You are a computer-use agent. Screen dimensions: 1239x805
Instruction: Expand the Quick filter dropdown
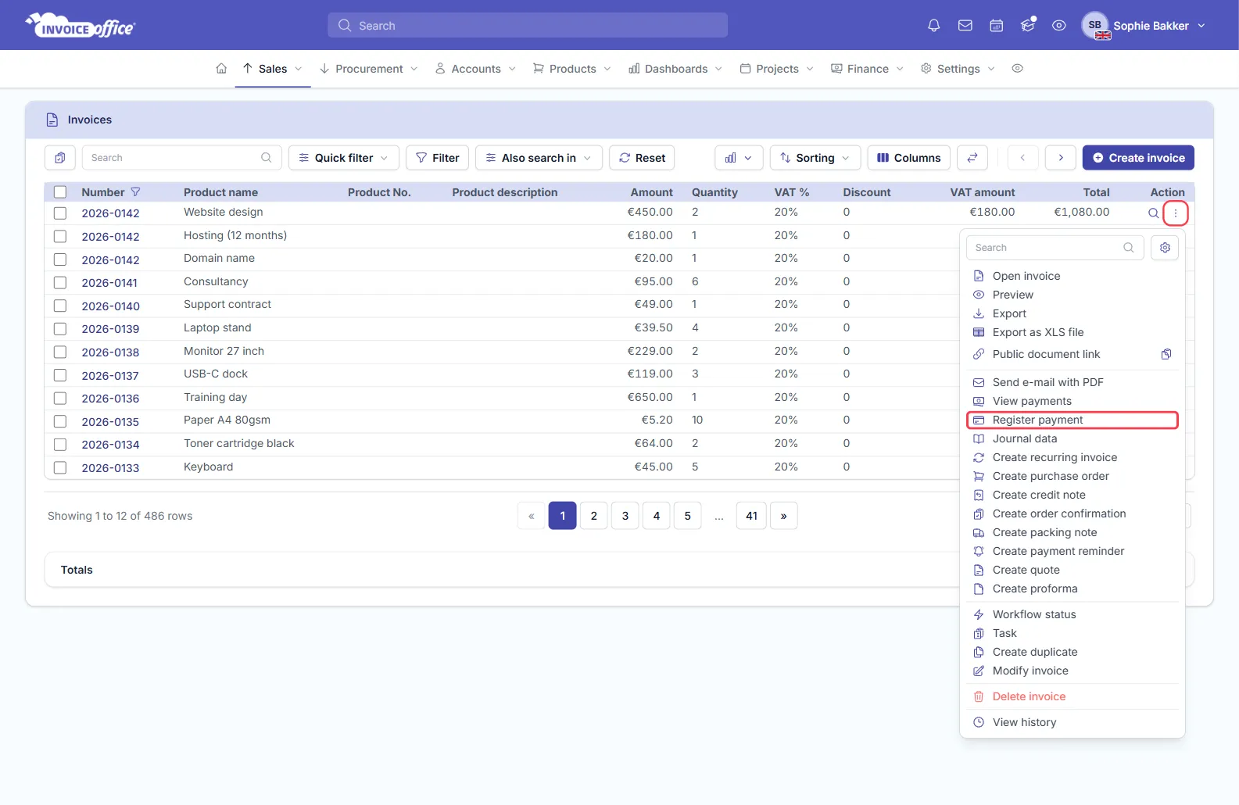click(344, 158)
